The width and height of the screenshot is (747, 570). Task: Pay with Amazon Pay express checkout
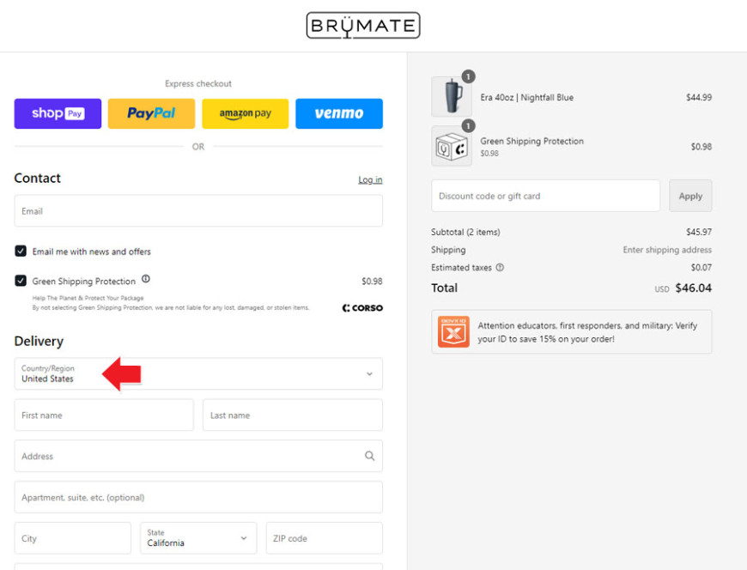point(246,113)
